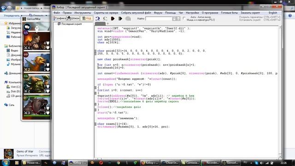Open the Настройки menu
Viewport: 295px width, 166px height.
point(192,13)
